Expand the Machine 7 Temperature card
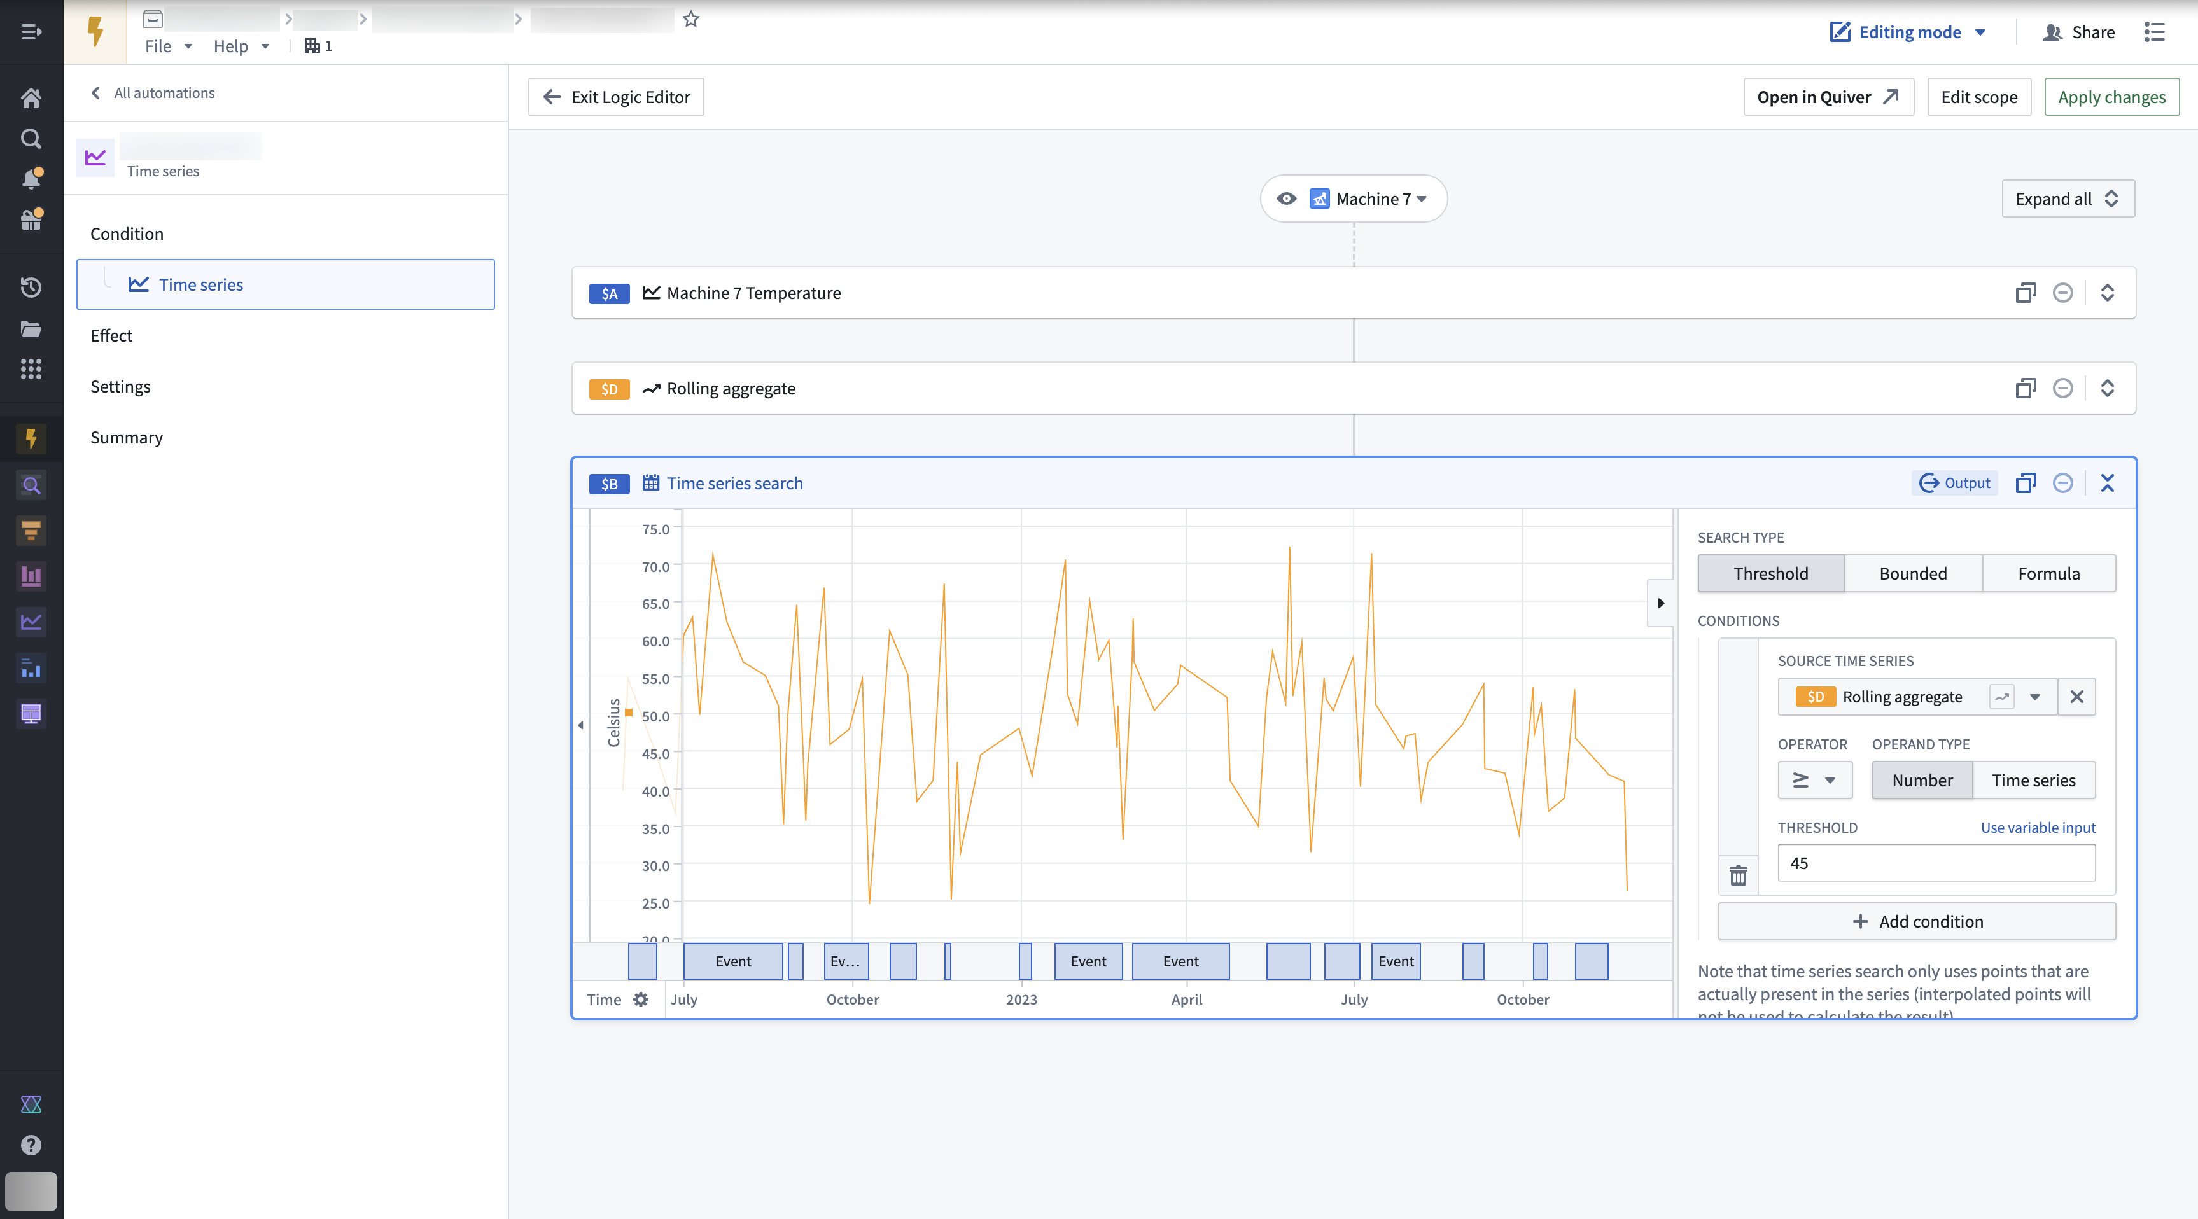This screenshot has height=1219, width=2198. point(2108,293)
